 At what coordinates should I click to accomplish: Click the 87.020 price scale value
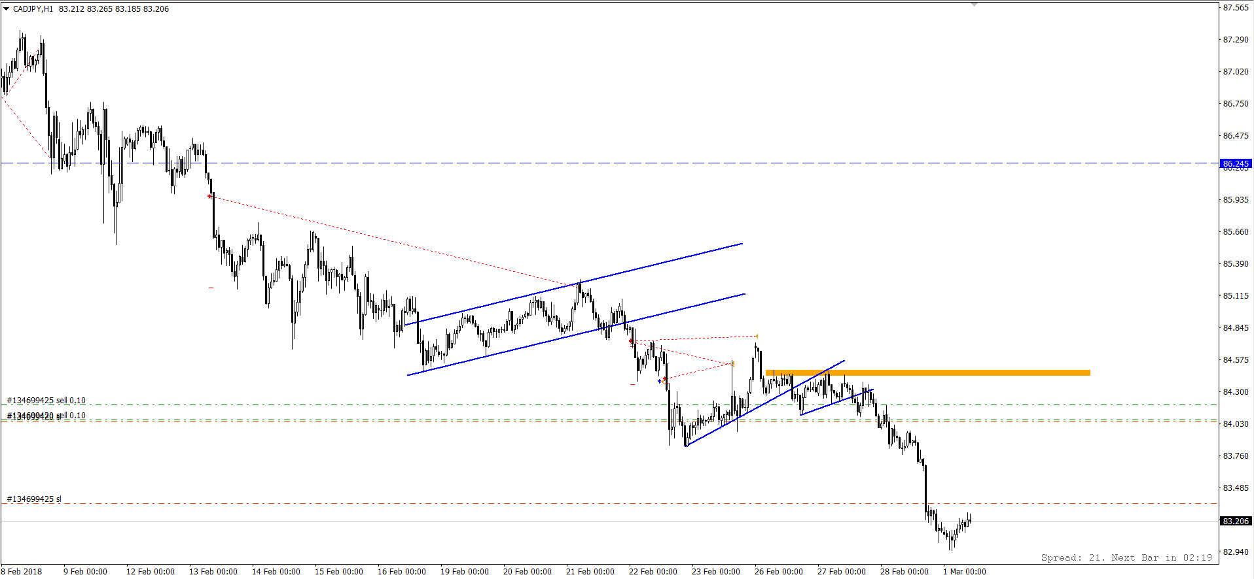(1236, 72)
